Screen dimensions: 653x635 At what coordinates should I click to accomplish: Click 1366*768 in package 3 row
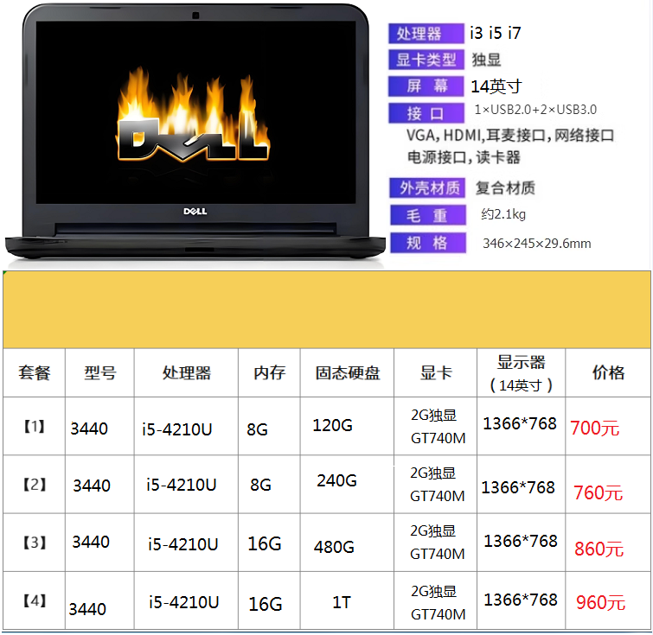521,541
